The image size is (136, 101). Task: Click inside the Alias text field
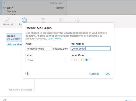pyautogui.click(x=39, y=49)
